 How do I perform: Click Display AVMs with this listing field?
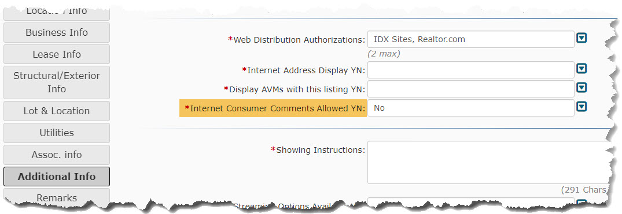[x=471, y=89]
